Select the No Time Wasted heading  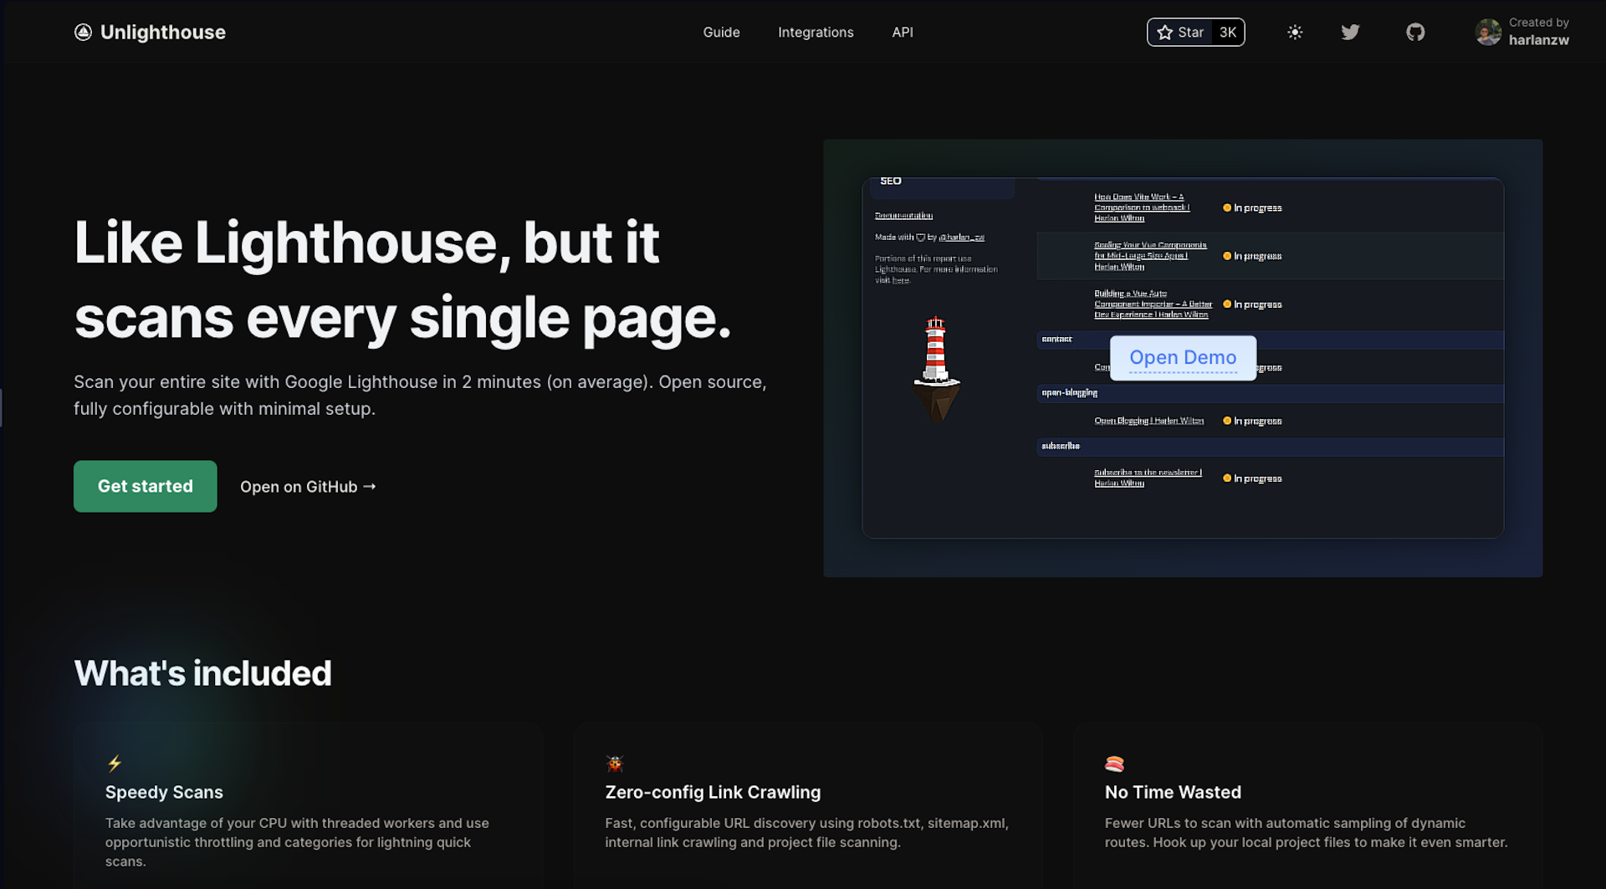1173,792
